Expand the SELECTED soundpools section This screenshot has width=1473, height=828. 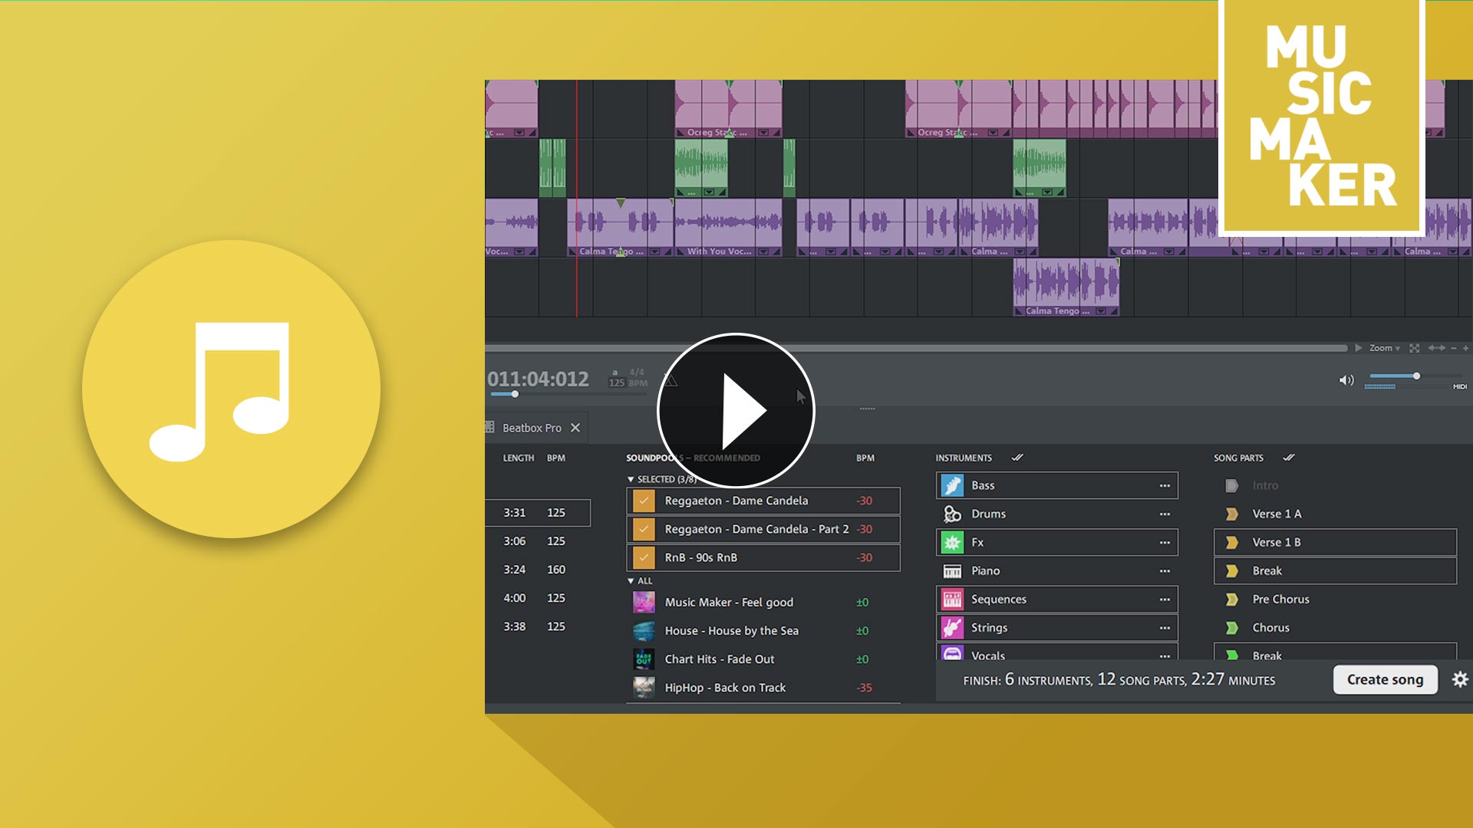629,477
